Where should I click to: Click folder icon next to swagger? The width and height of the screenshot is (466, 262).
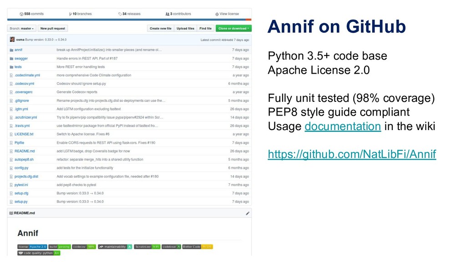click(x=11, y=59)
